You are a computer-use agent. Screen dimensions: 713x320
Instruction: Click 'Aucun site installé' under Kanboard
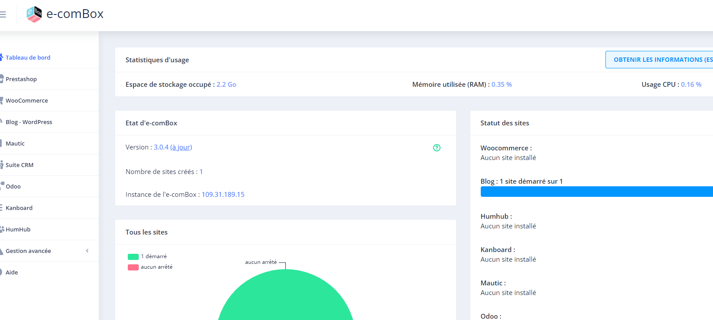tap(508, 260)
